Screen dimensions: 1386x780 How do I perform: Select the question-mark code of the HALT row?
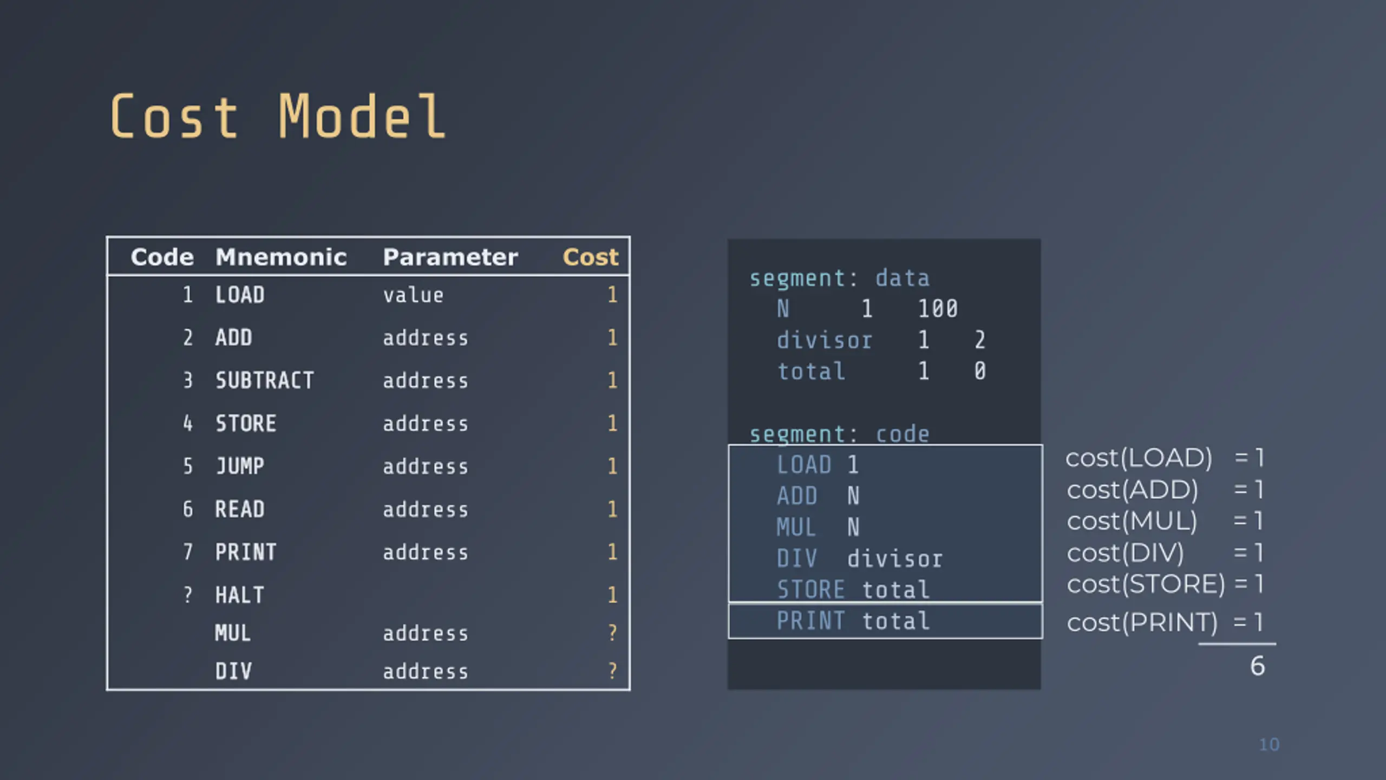point(188,595)
